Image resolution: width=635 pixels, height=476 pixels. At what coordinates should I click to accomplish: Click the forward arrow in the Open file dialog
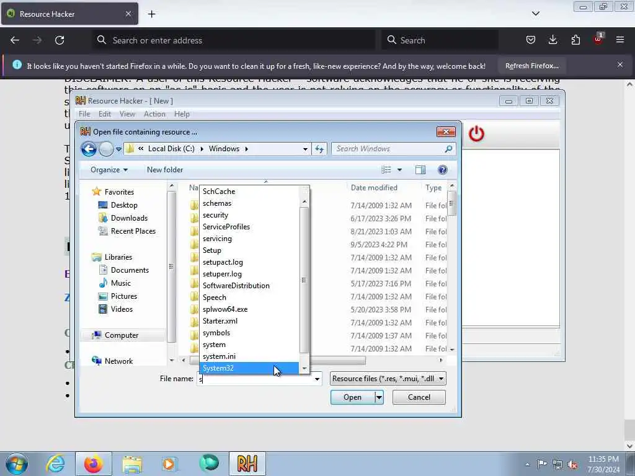pos(106,149)
